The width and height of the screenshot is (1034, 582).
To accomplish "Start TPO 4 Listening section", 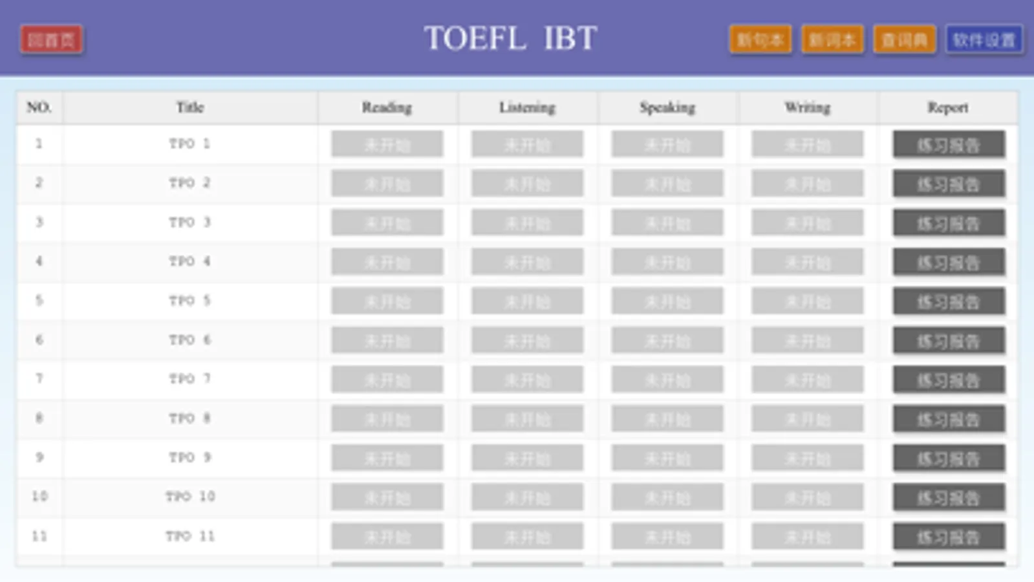I will click(x=527, y=262).
